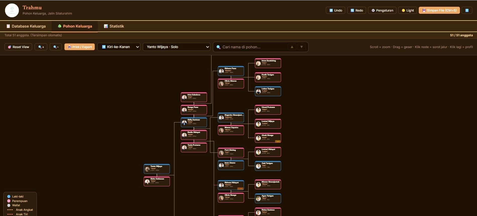This screenshot has width=477, height=216.
Task: Select the Siska Setiawan node card
Action: point(157,181)
